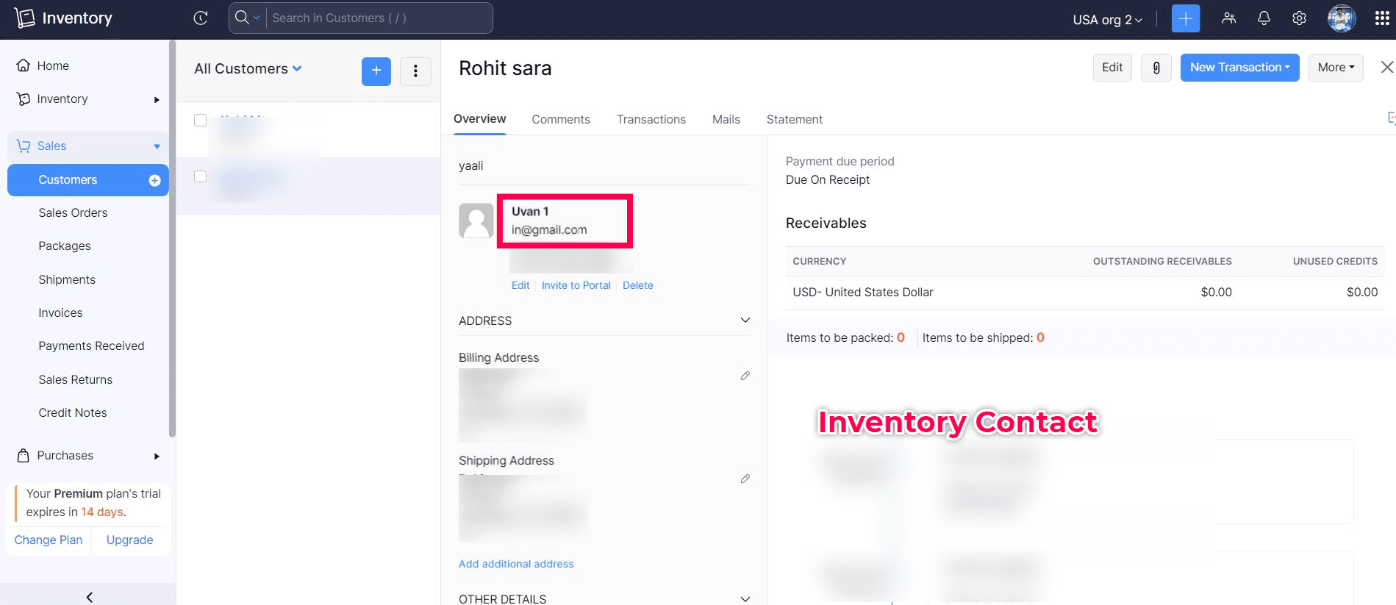1396x605 pixels.
Task: Click the paperclip attachment icon
Action: click(1156, 68)
